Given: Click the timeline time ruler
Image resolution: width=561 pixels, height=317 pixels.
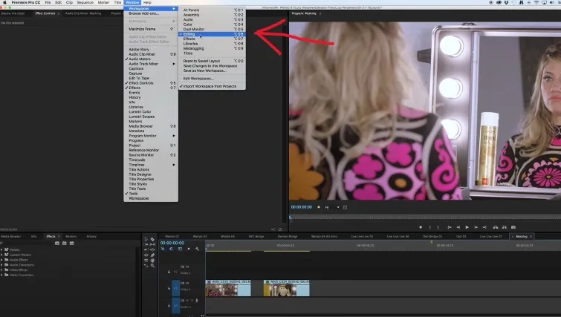Looking at the screenshot, I should tap(383, 246).
